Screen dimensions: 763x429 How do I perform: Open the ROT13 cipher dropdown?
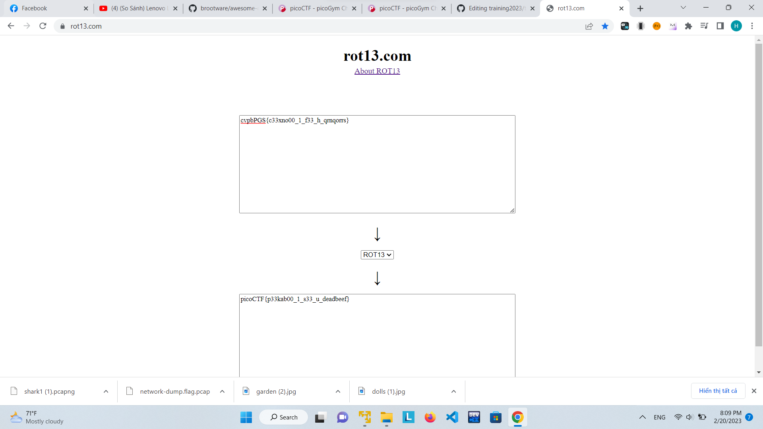[377, 255]
